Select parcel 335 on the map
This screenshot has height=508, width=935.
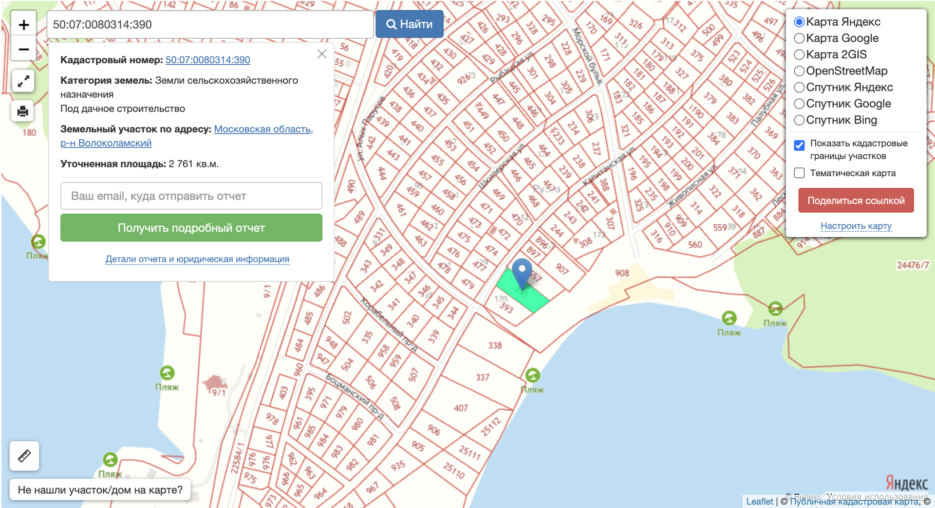point(367,337)
